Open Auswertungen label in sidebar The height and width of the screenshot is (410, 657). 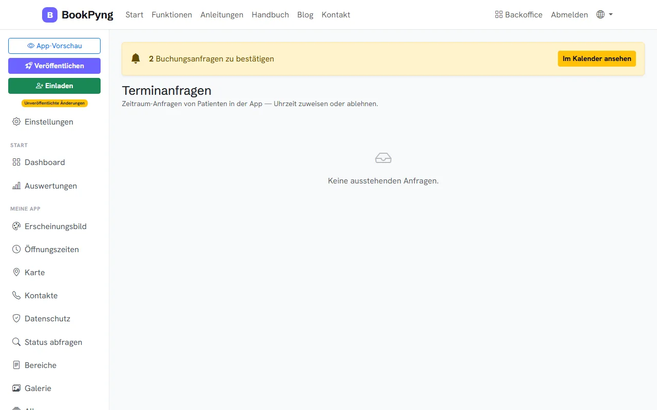[51, 186]
